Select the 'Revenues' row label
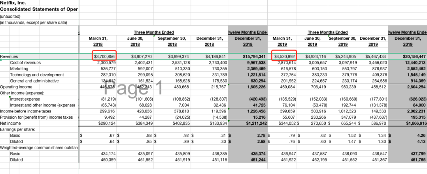 click(9, 56)
